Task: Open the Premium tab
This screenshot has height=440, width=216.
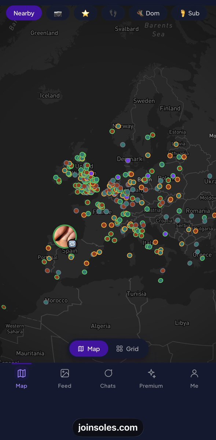Action: (x=151, y=378)
